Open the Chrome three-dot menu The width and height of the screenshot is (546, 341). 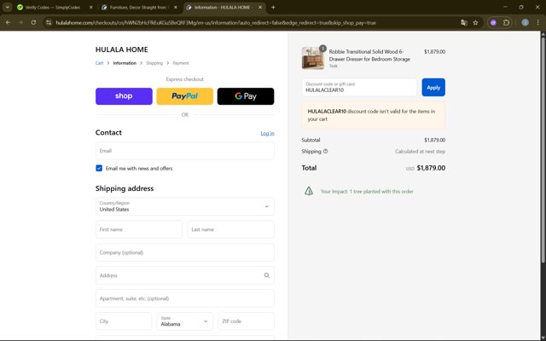[x=538, y=23]
